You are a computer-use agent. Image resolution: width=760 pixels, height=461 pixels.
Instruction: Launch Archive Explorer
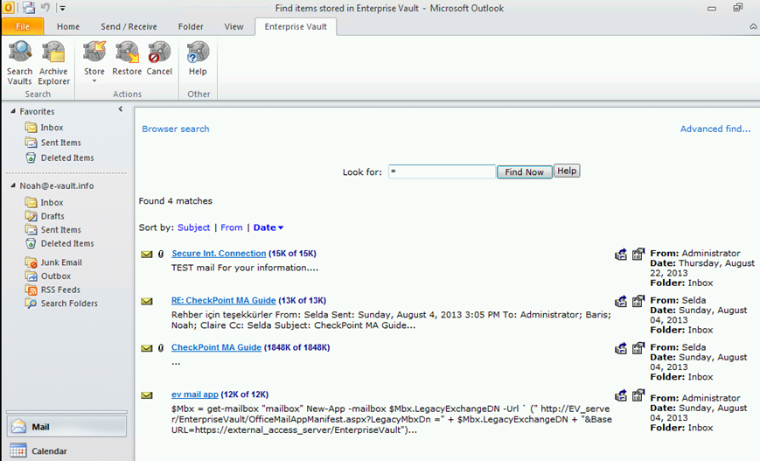54,63
